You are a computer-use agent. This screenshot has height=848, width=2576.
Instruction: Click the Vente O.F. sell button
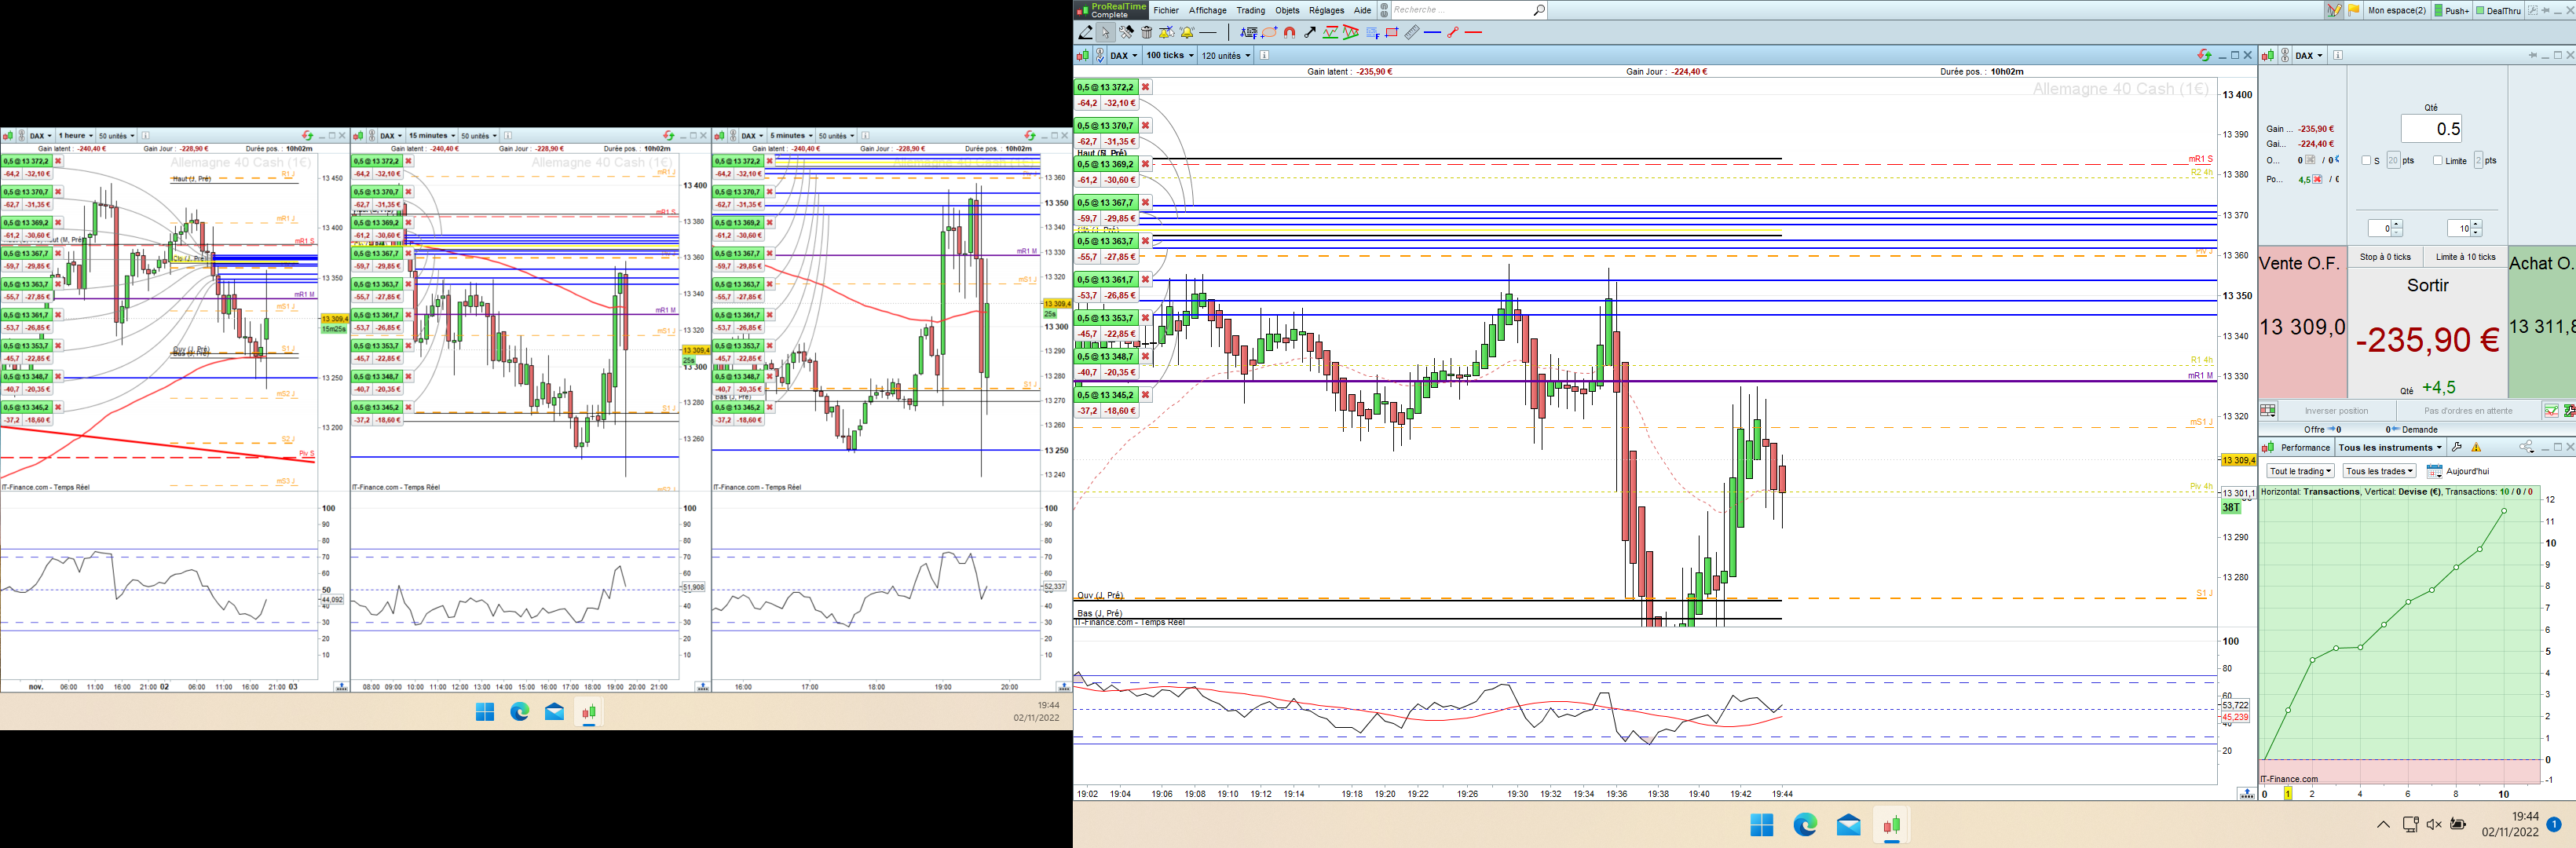pos(2302,320)
